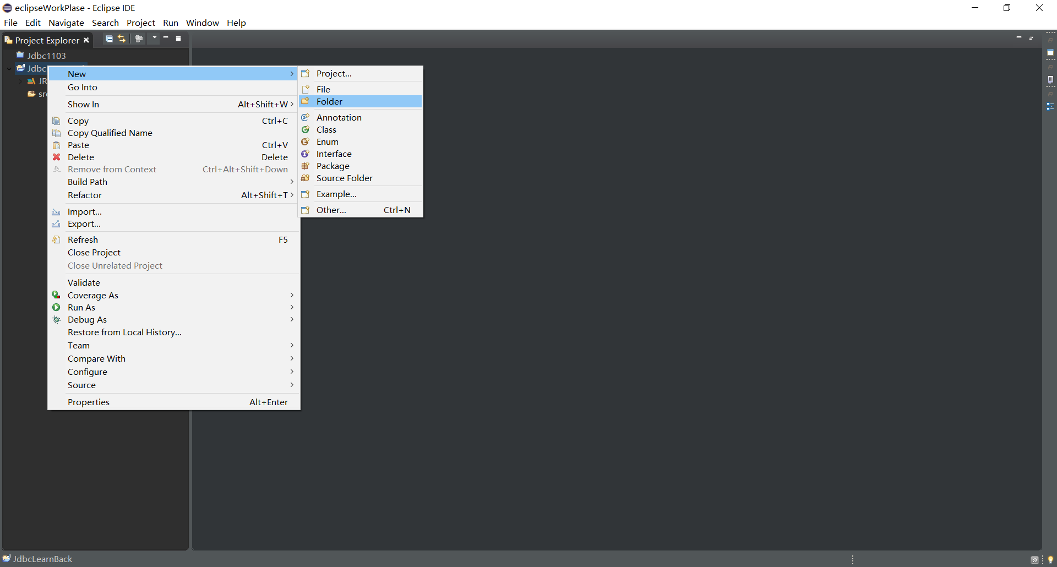The width and height of the screenshot is (1057, 567).
Task: Create a new Class from submenu
Action: tap(361, 129)
